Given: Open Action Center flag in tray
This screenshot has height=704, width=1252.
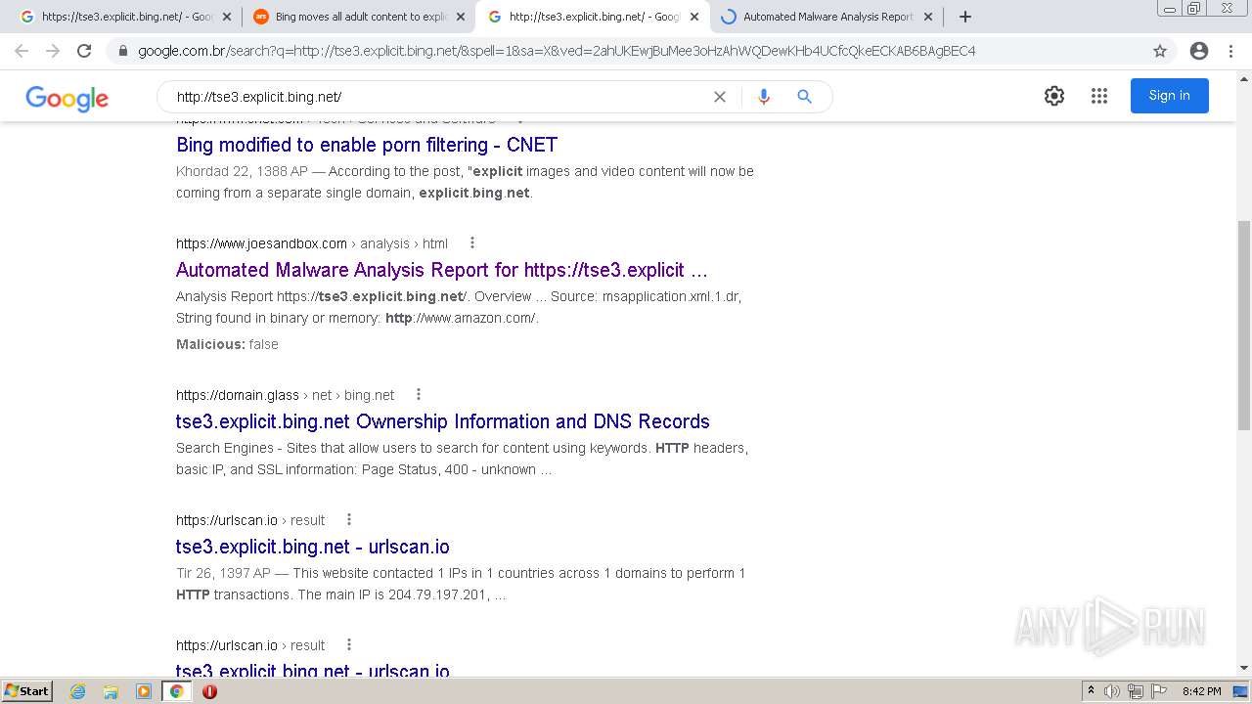Looking at the screenshot, I should (1158, 691).
